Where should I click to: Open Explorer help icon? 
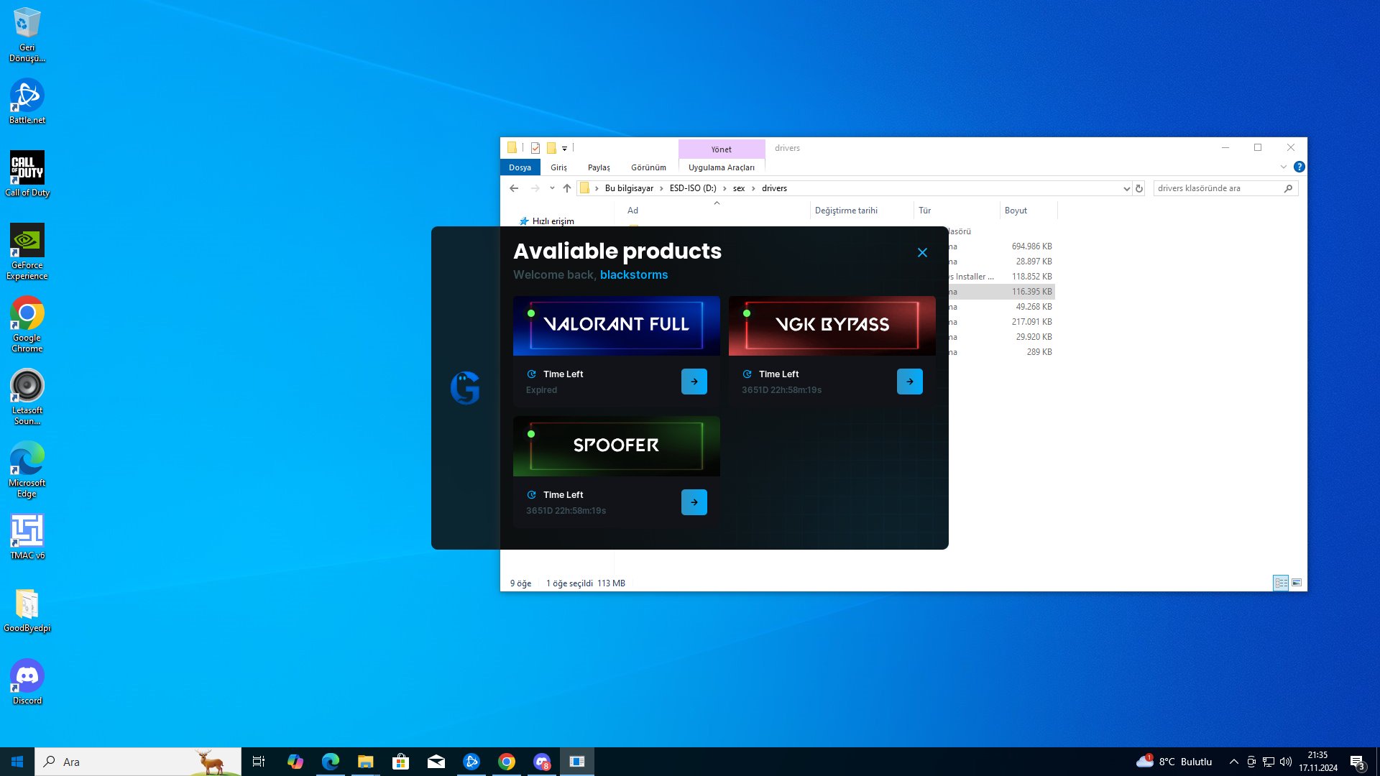[x=1299, y=167]
